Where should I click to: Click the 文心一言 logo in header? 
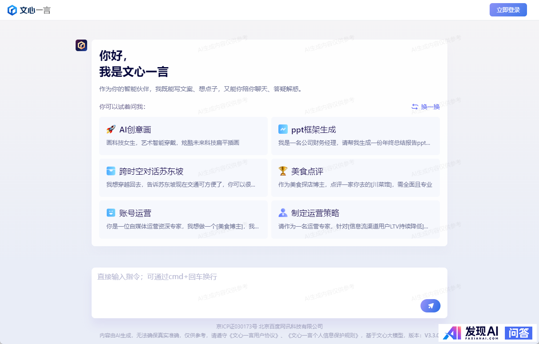pos(29,10)
